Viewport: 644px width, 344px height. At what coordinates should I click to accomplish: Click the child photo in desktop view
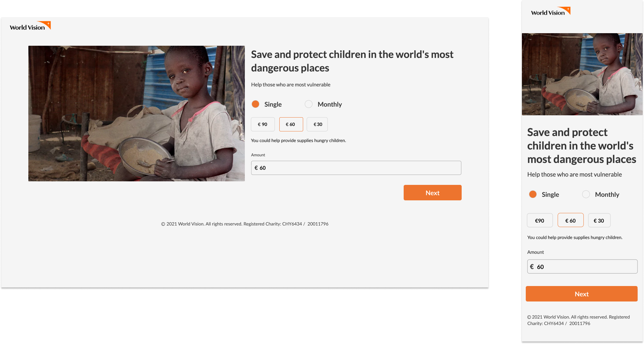point(137,113)
